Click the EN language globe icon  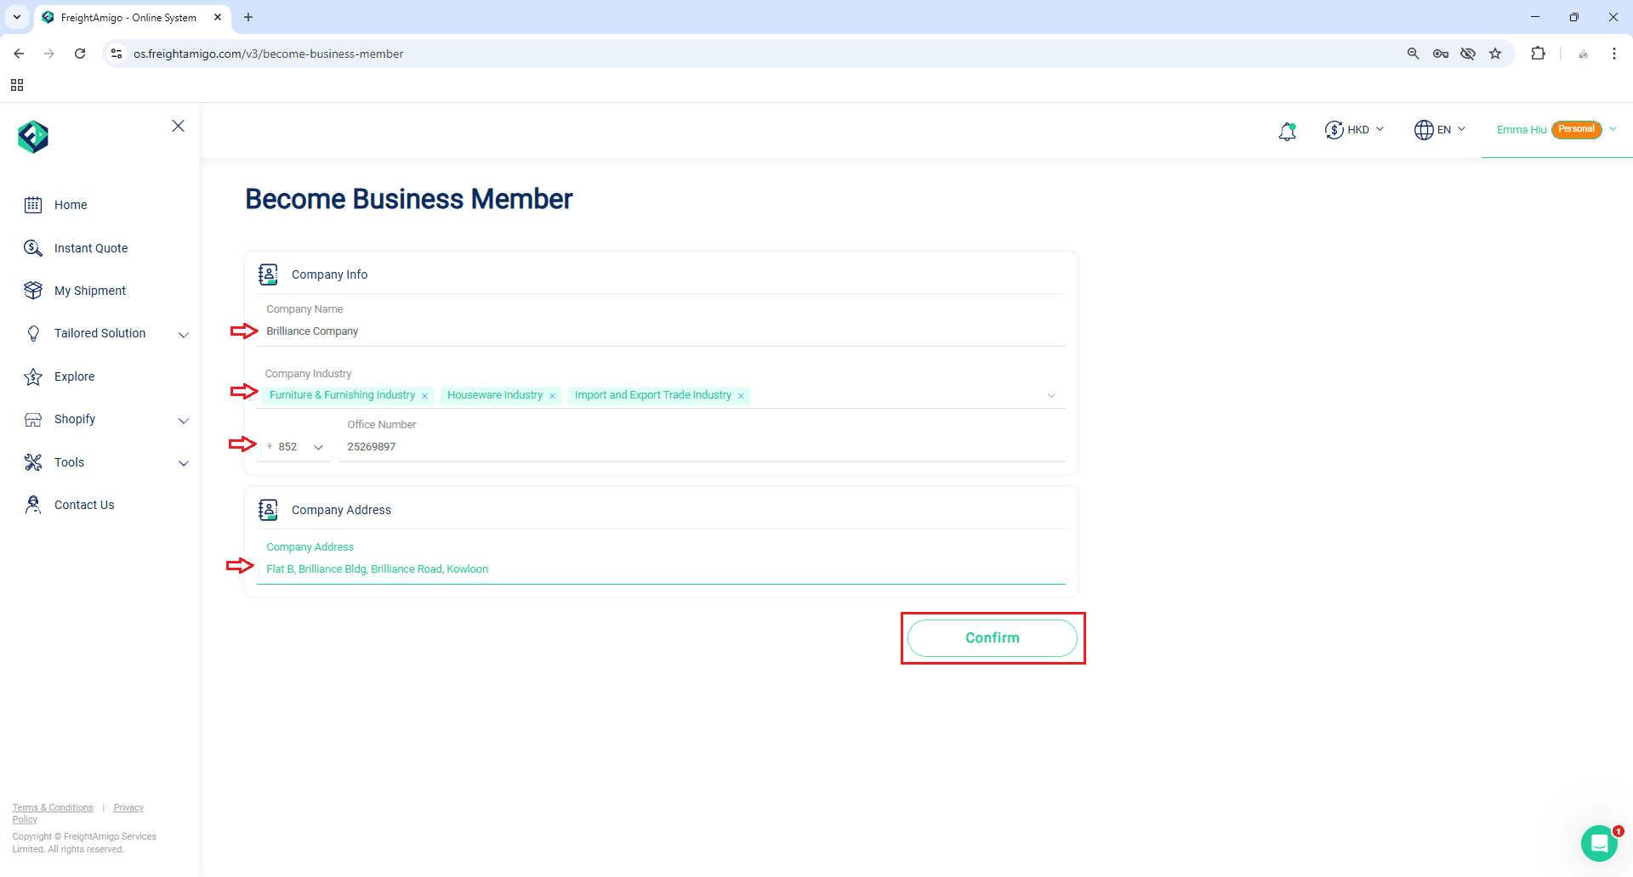[x=1424, y=130]
